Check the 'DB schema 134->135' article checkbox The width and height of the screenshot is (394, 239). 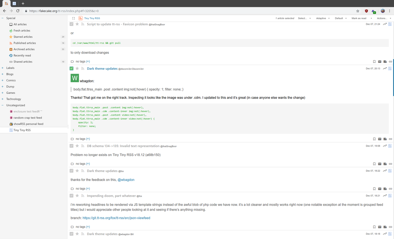tap(71, 146)
